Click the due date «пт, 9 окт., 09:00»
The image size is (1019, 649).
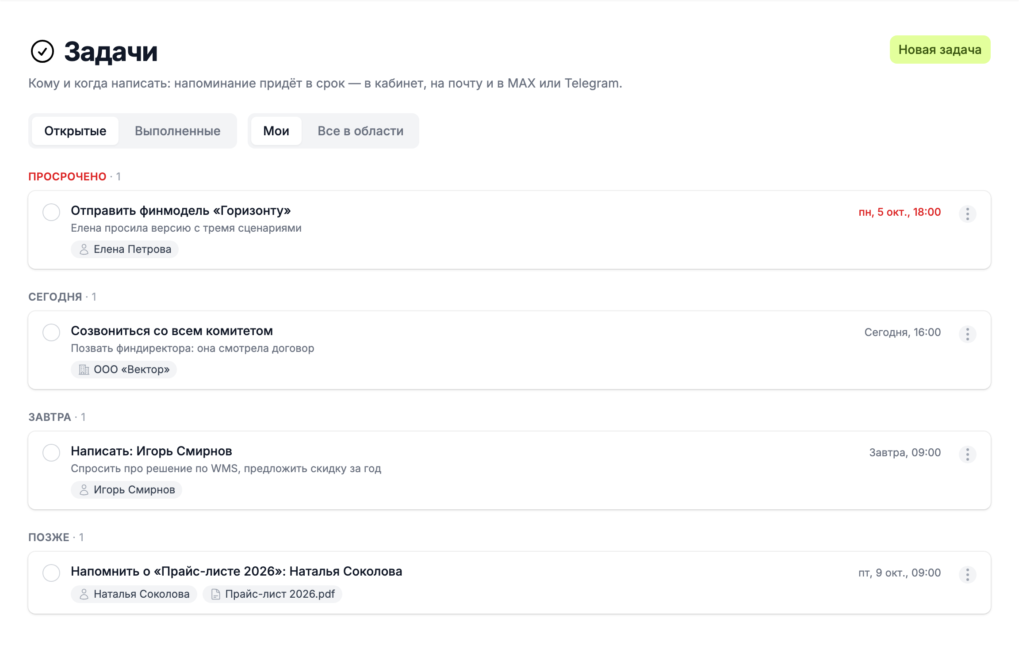pyautogui.click(x=900, y=573)
